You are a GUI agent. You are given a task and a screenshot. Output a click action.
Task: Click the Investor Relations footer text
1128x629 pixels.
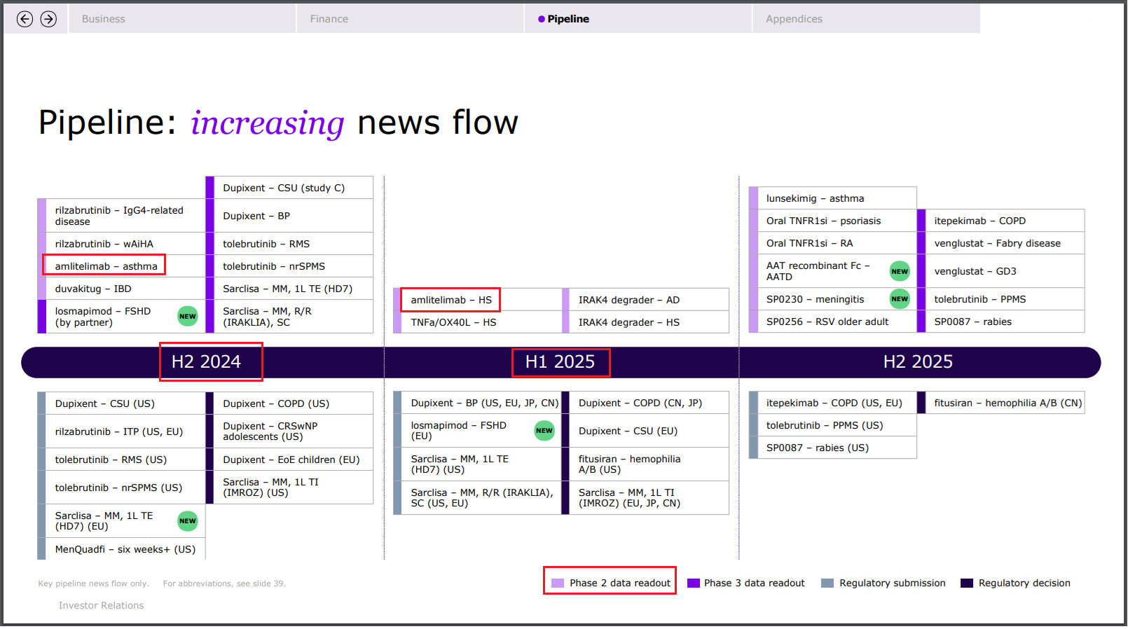point(101,606)
